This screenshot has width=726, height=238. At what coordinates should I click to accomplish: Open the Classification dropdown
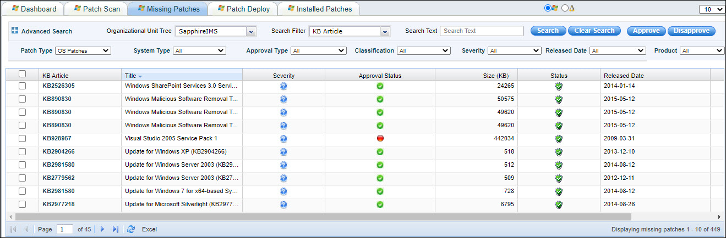point(424,51)
